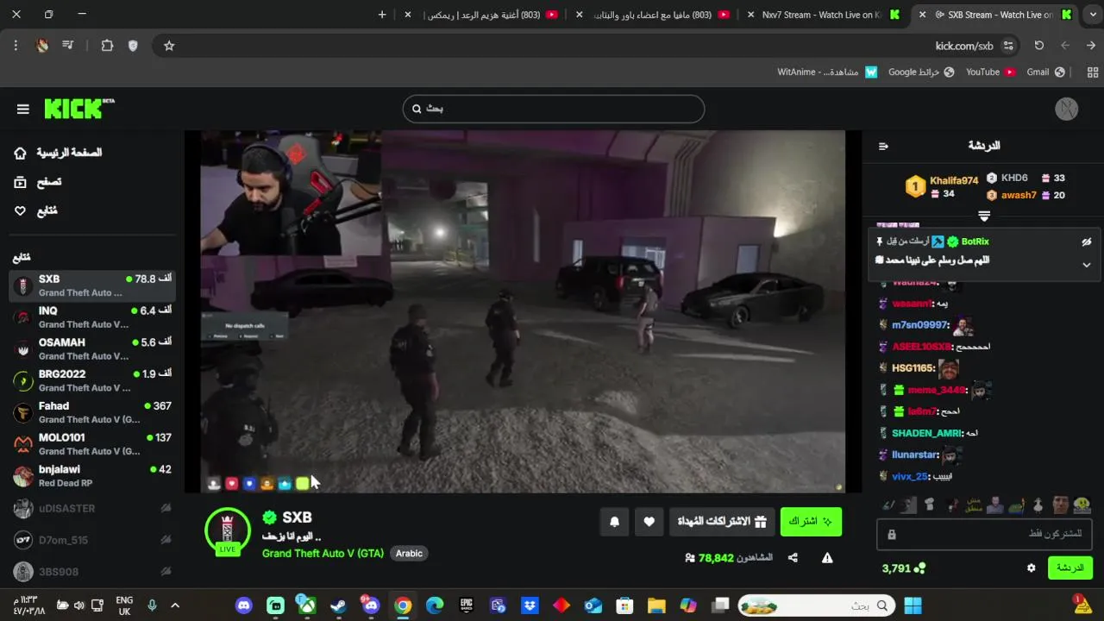Open Epic Games from taskbar
The image size is (1104, 621).
click(467, 605)
